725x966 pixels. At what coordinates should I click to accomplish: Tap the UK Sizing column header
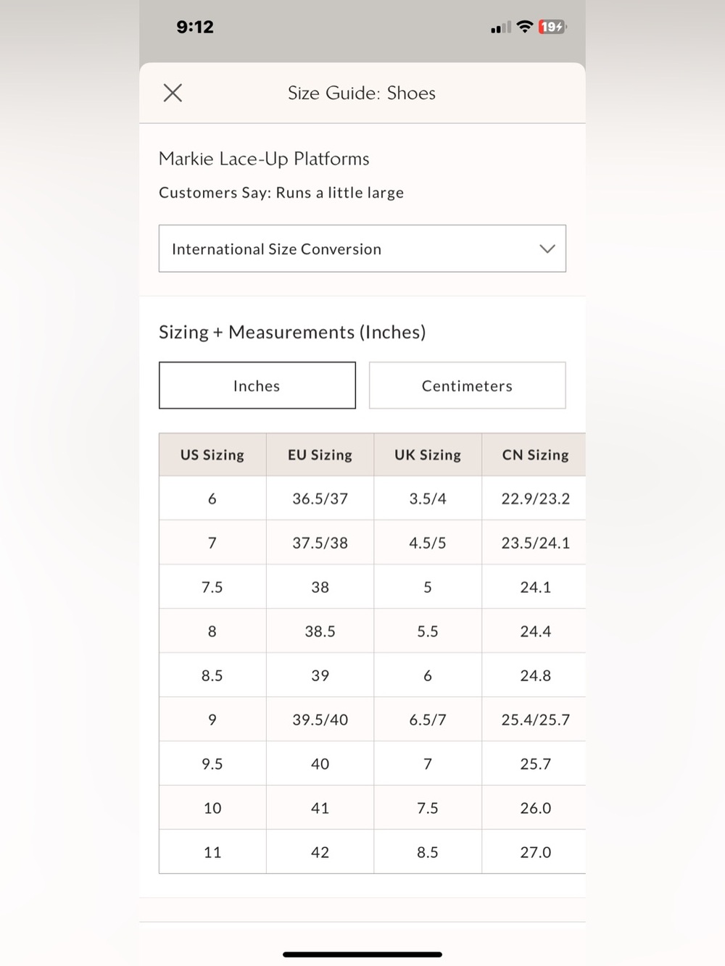428,455
